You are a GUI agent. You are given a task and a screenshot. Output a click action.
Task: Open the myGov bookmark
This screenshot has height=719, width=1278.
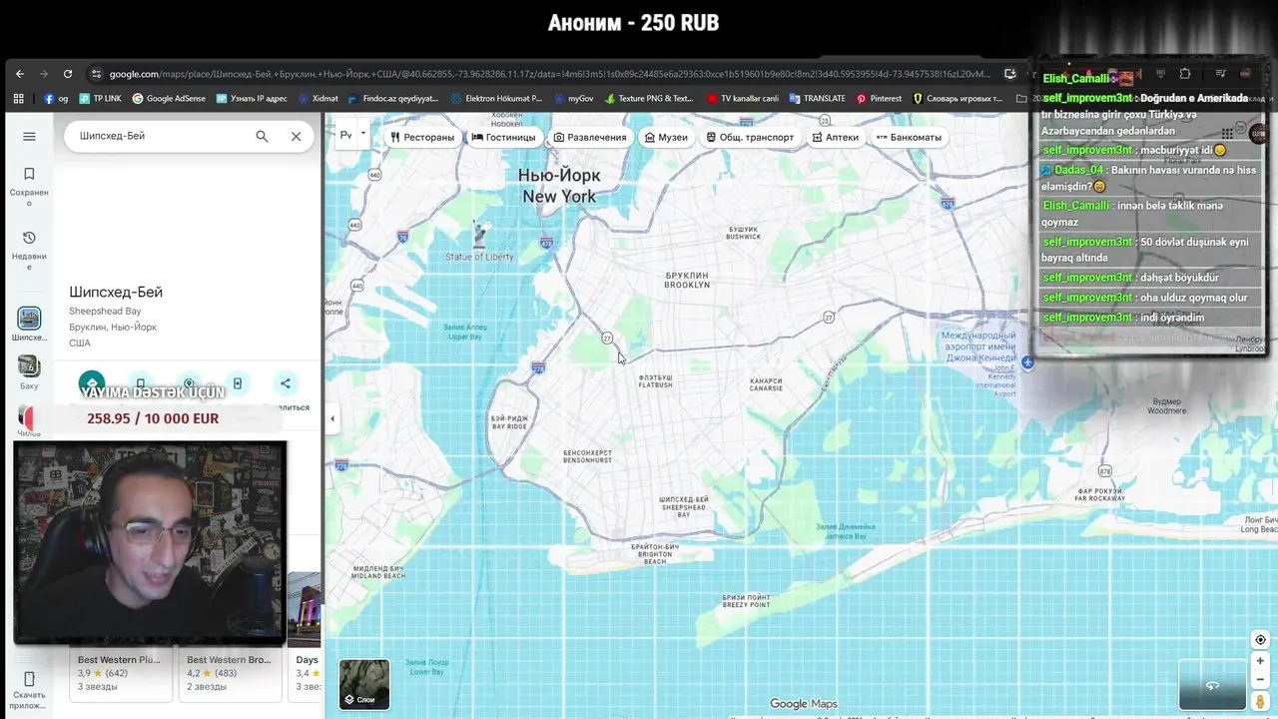coord(573,99)
